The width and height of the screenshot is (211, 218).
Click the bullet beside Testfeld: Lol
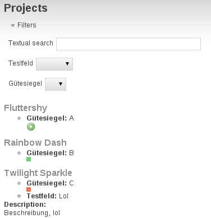pos(19,196)
